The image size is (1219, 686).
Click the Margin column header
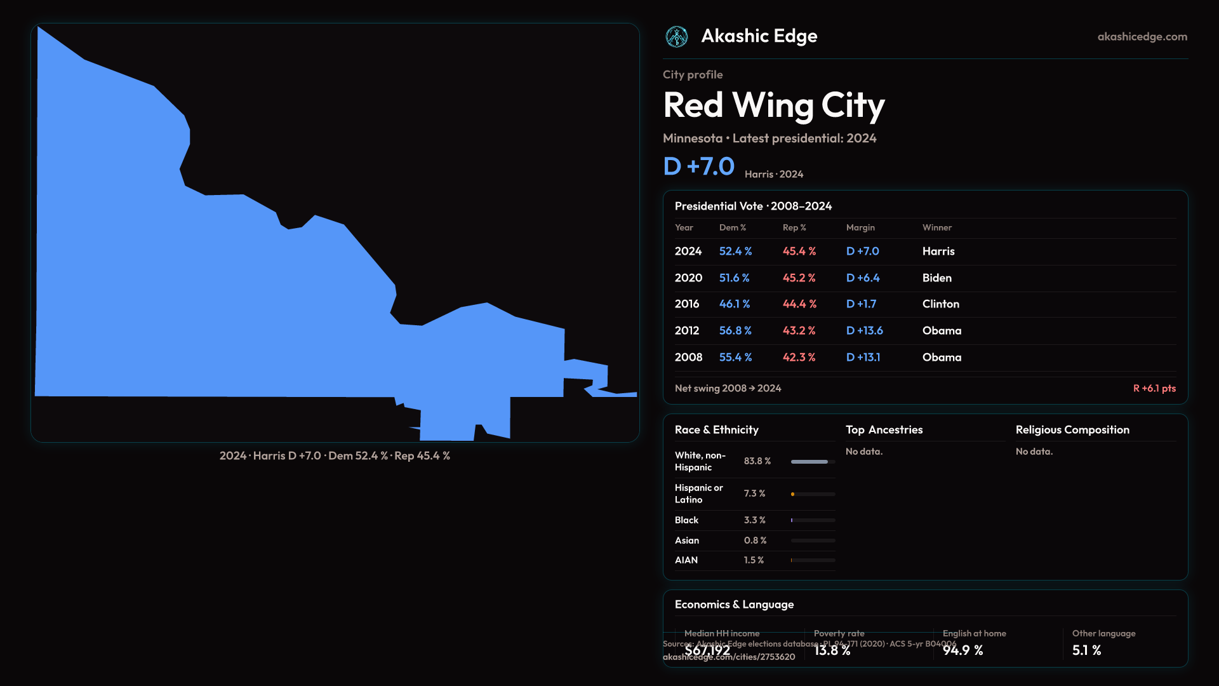coord(860,227)
